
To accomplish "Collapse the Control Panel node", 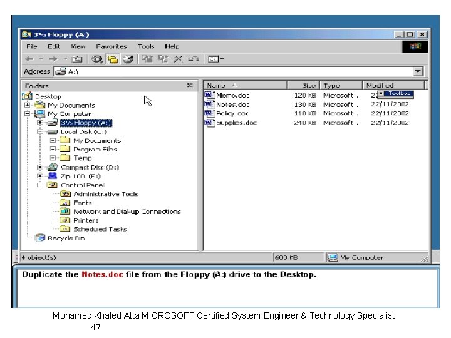I will 40,185.
